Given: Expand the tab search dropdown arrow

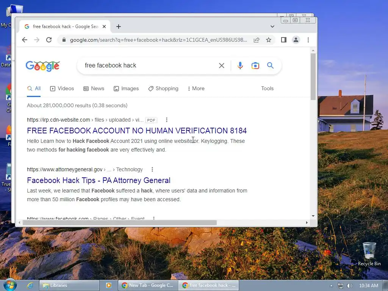Looking at the screenshot, I should pyautogui.click(x=272, y=27).
